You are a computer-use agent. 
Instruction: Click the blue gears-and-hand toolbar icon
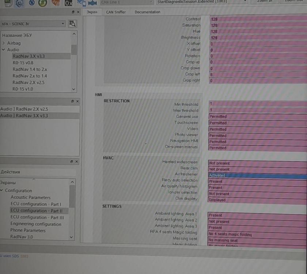click(x=81, y=3)
